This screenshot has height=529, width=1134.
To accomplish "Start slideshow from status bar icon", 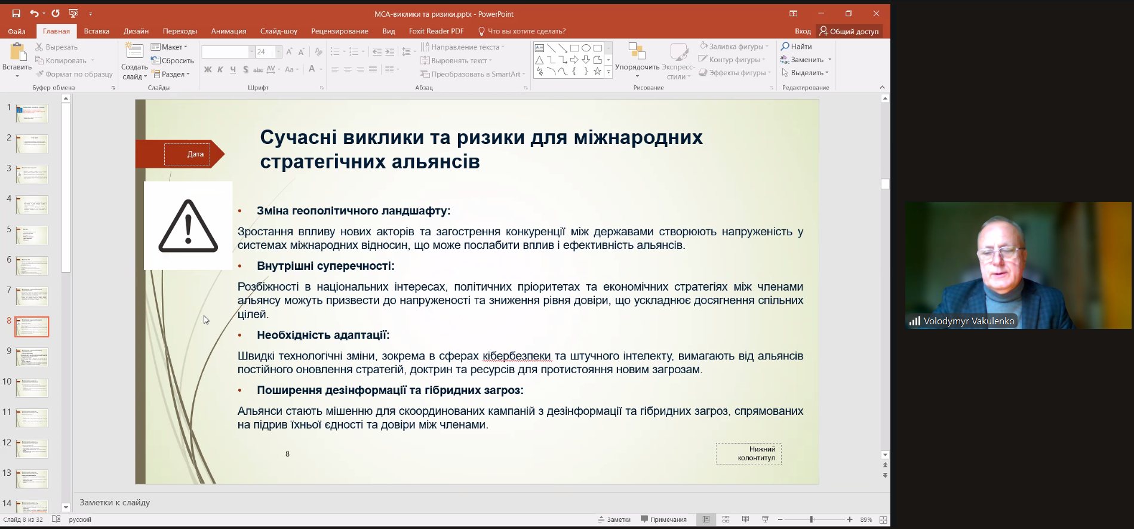I will [x=765, y=519].
